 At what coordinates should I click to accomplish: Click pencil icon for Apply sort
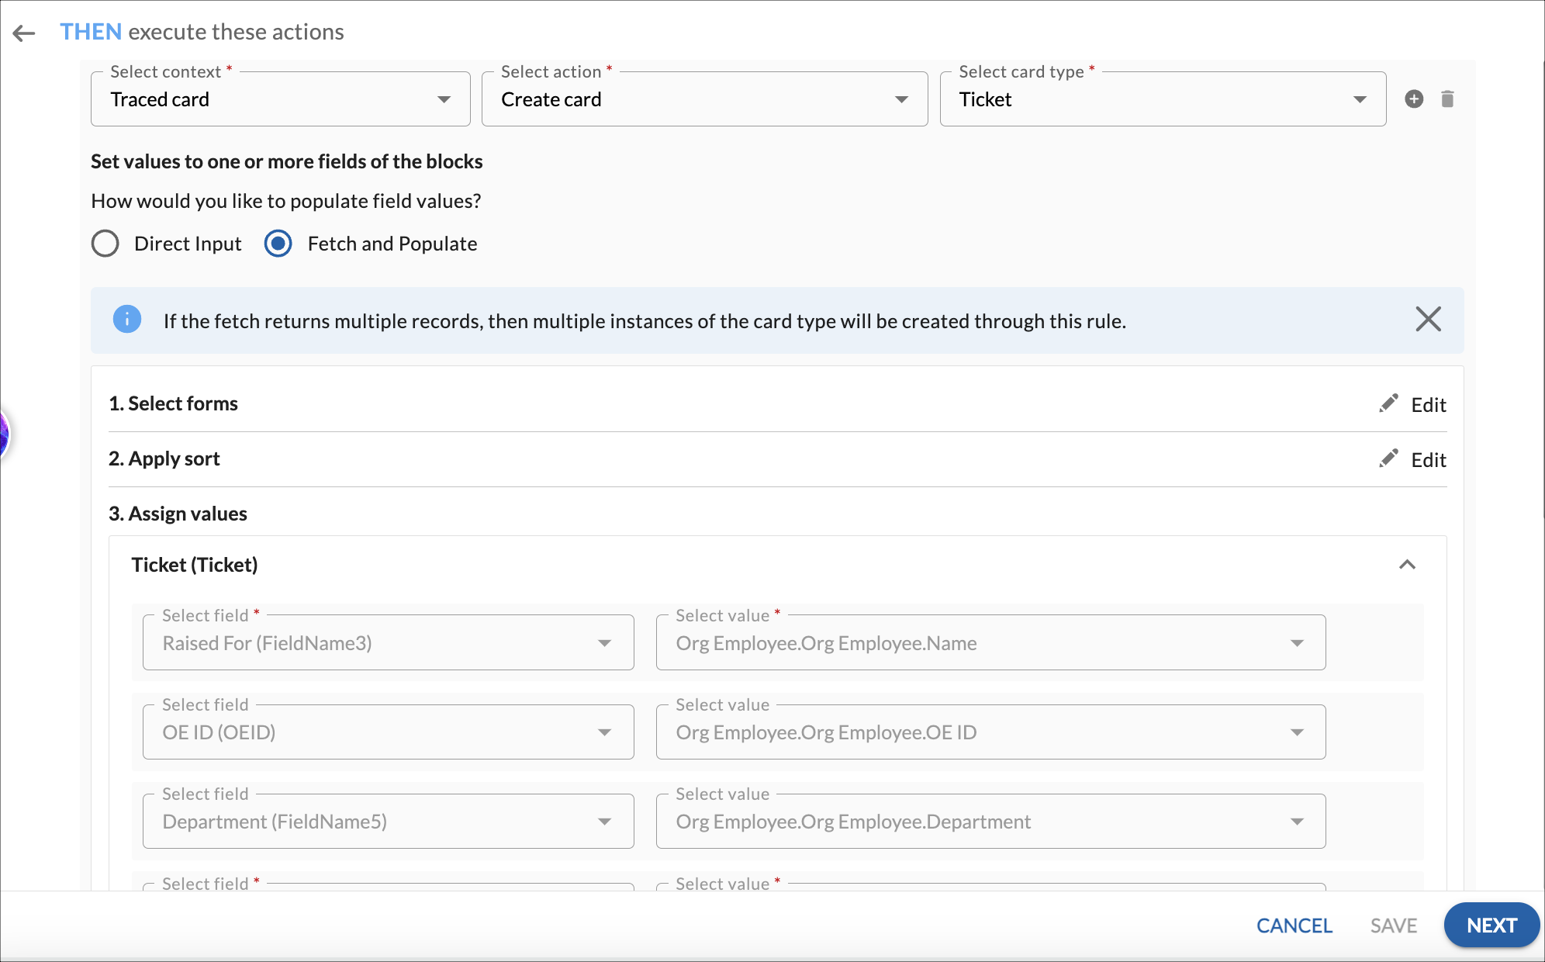pyautogui.click(x=1388, y=459)
